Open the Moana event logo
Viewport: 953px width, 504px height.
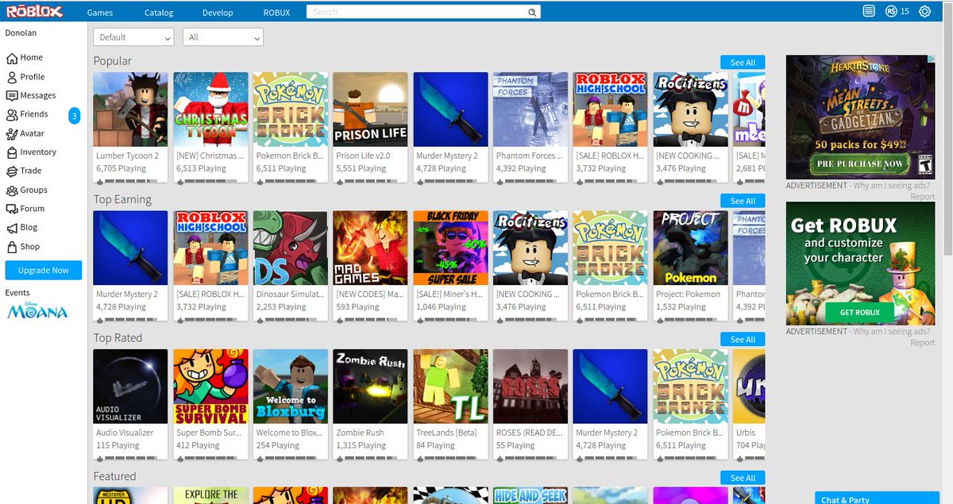[37, 312]
